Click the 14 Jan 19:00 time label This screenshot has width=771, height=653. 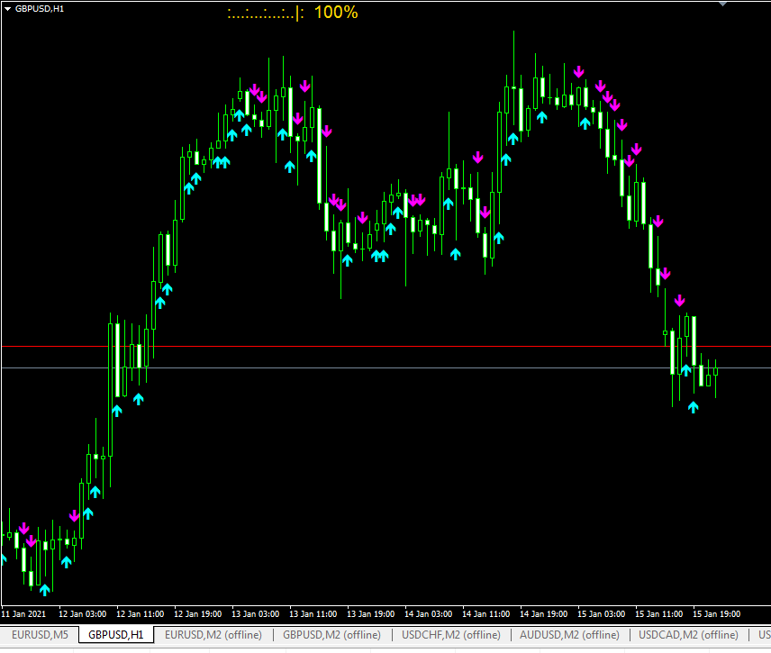tap(544, 614)
